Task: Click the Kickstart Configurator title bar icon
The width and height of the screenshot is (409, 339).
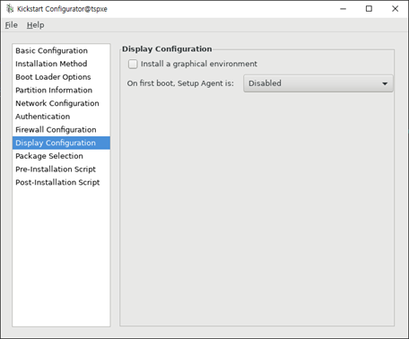Action: pos(10,9)
